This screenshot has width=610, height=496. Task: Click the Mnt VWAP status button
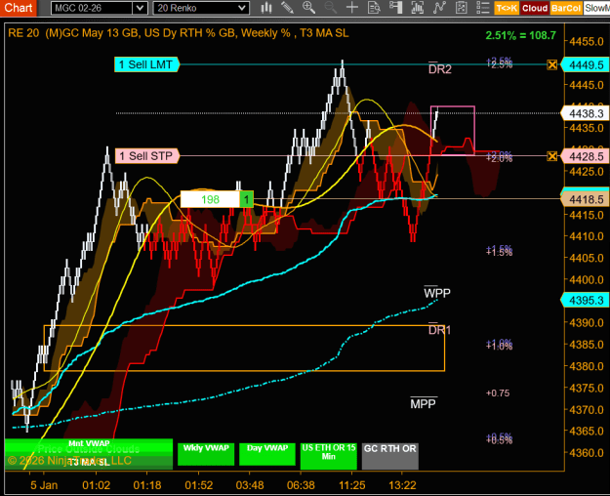89,443
